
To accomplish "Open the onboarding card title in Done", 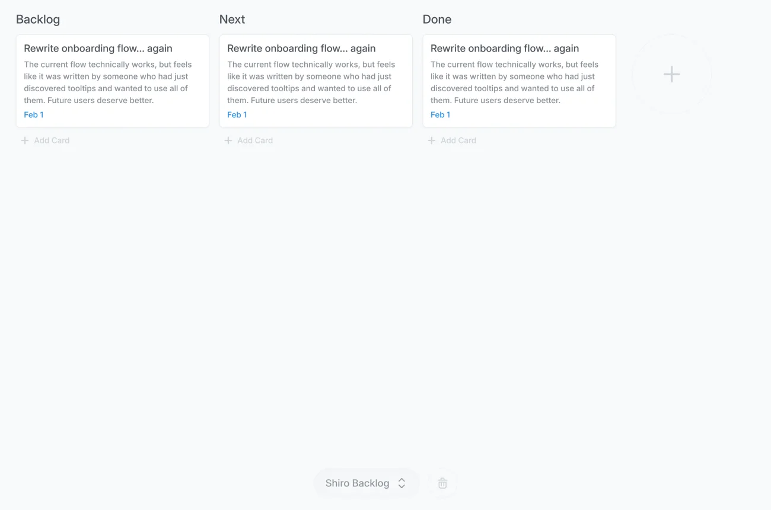I will point(505,49).
